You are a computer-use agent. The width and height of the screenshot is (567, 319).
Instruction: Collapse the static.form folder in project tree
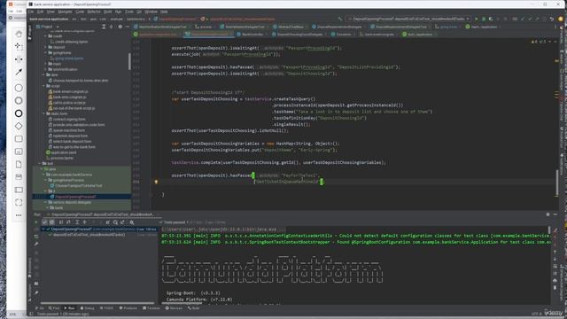point(43,113)
